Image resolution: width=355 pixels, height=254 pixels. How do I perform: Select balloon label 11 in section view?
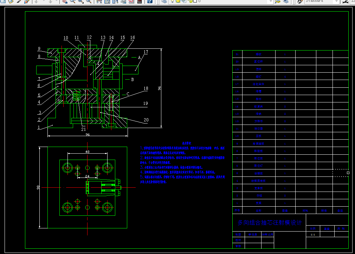click(x=77, y=37)
